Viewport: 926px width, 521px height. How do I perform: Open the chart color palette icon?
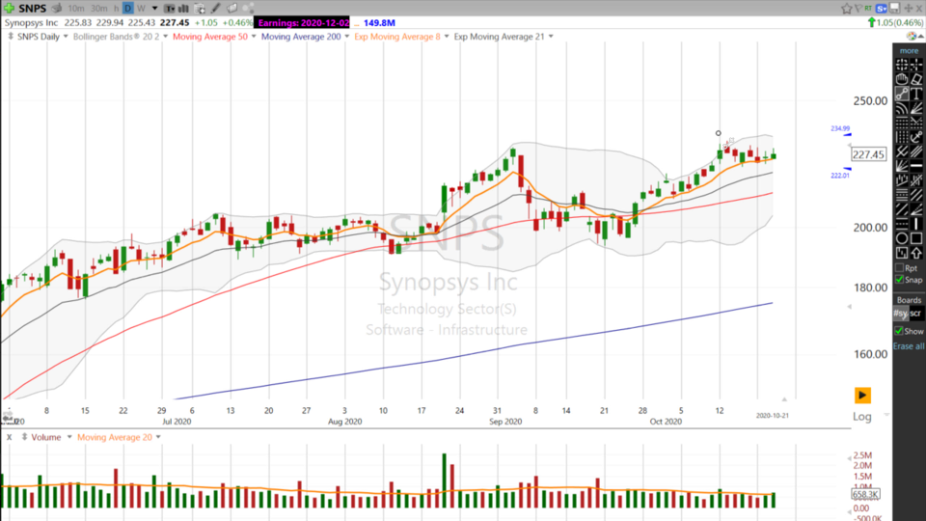(x=912, y=36)
